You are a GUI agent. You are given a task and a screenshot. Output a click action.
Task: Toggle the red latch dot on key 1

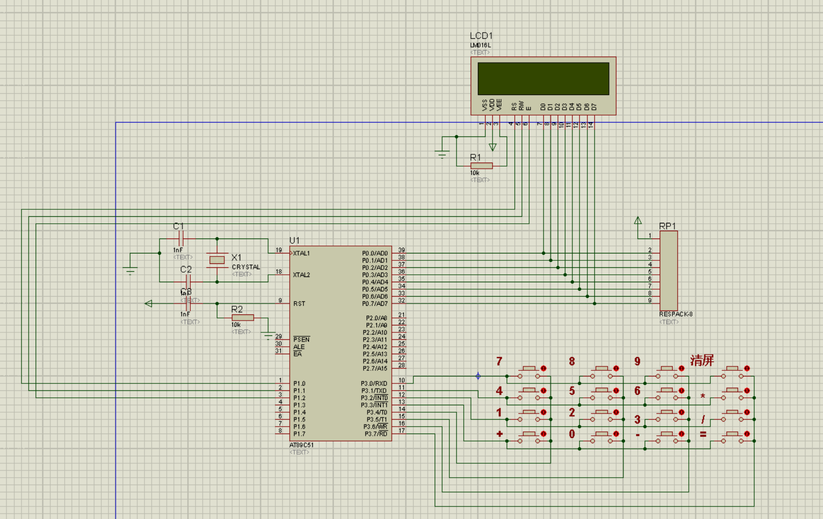tap(544, 412)
